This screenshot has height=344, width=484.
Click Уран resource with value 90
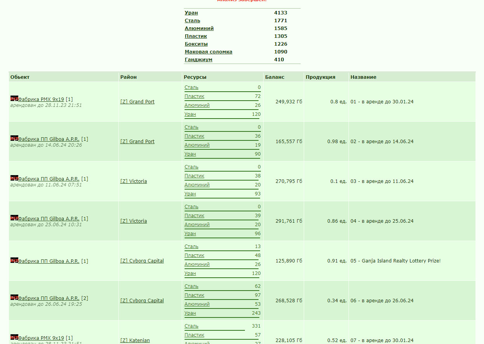(190, 154)
